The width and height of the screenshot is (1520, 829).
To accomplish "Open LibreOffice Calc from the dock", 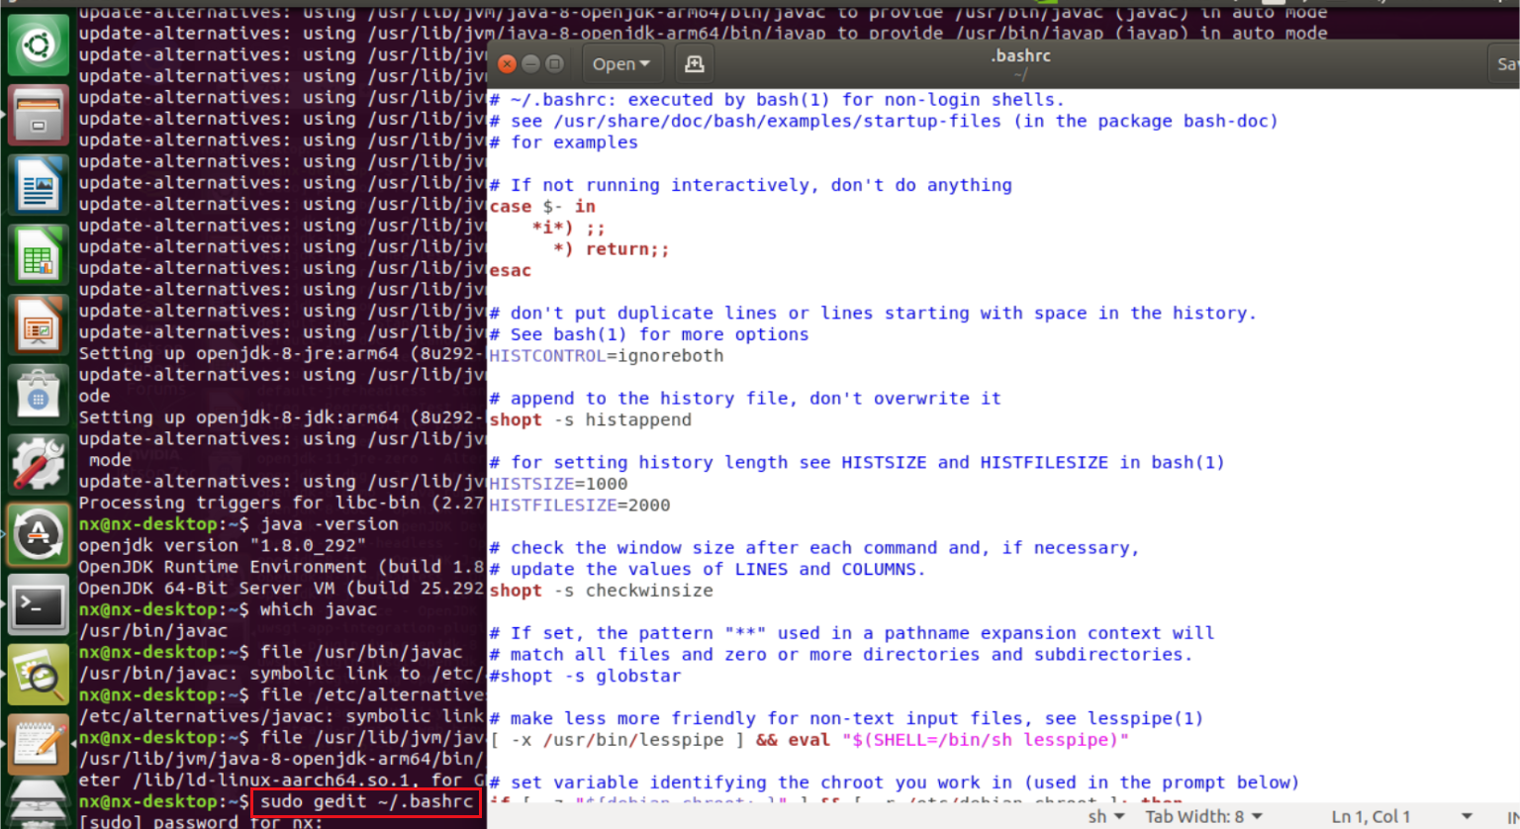I will click(x=39, y=255).
